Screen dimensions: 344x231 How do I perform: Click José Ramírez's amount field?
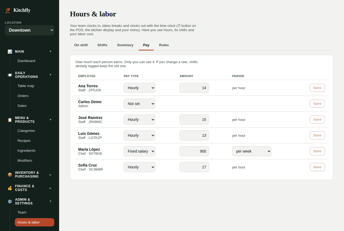[194, 120]
